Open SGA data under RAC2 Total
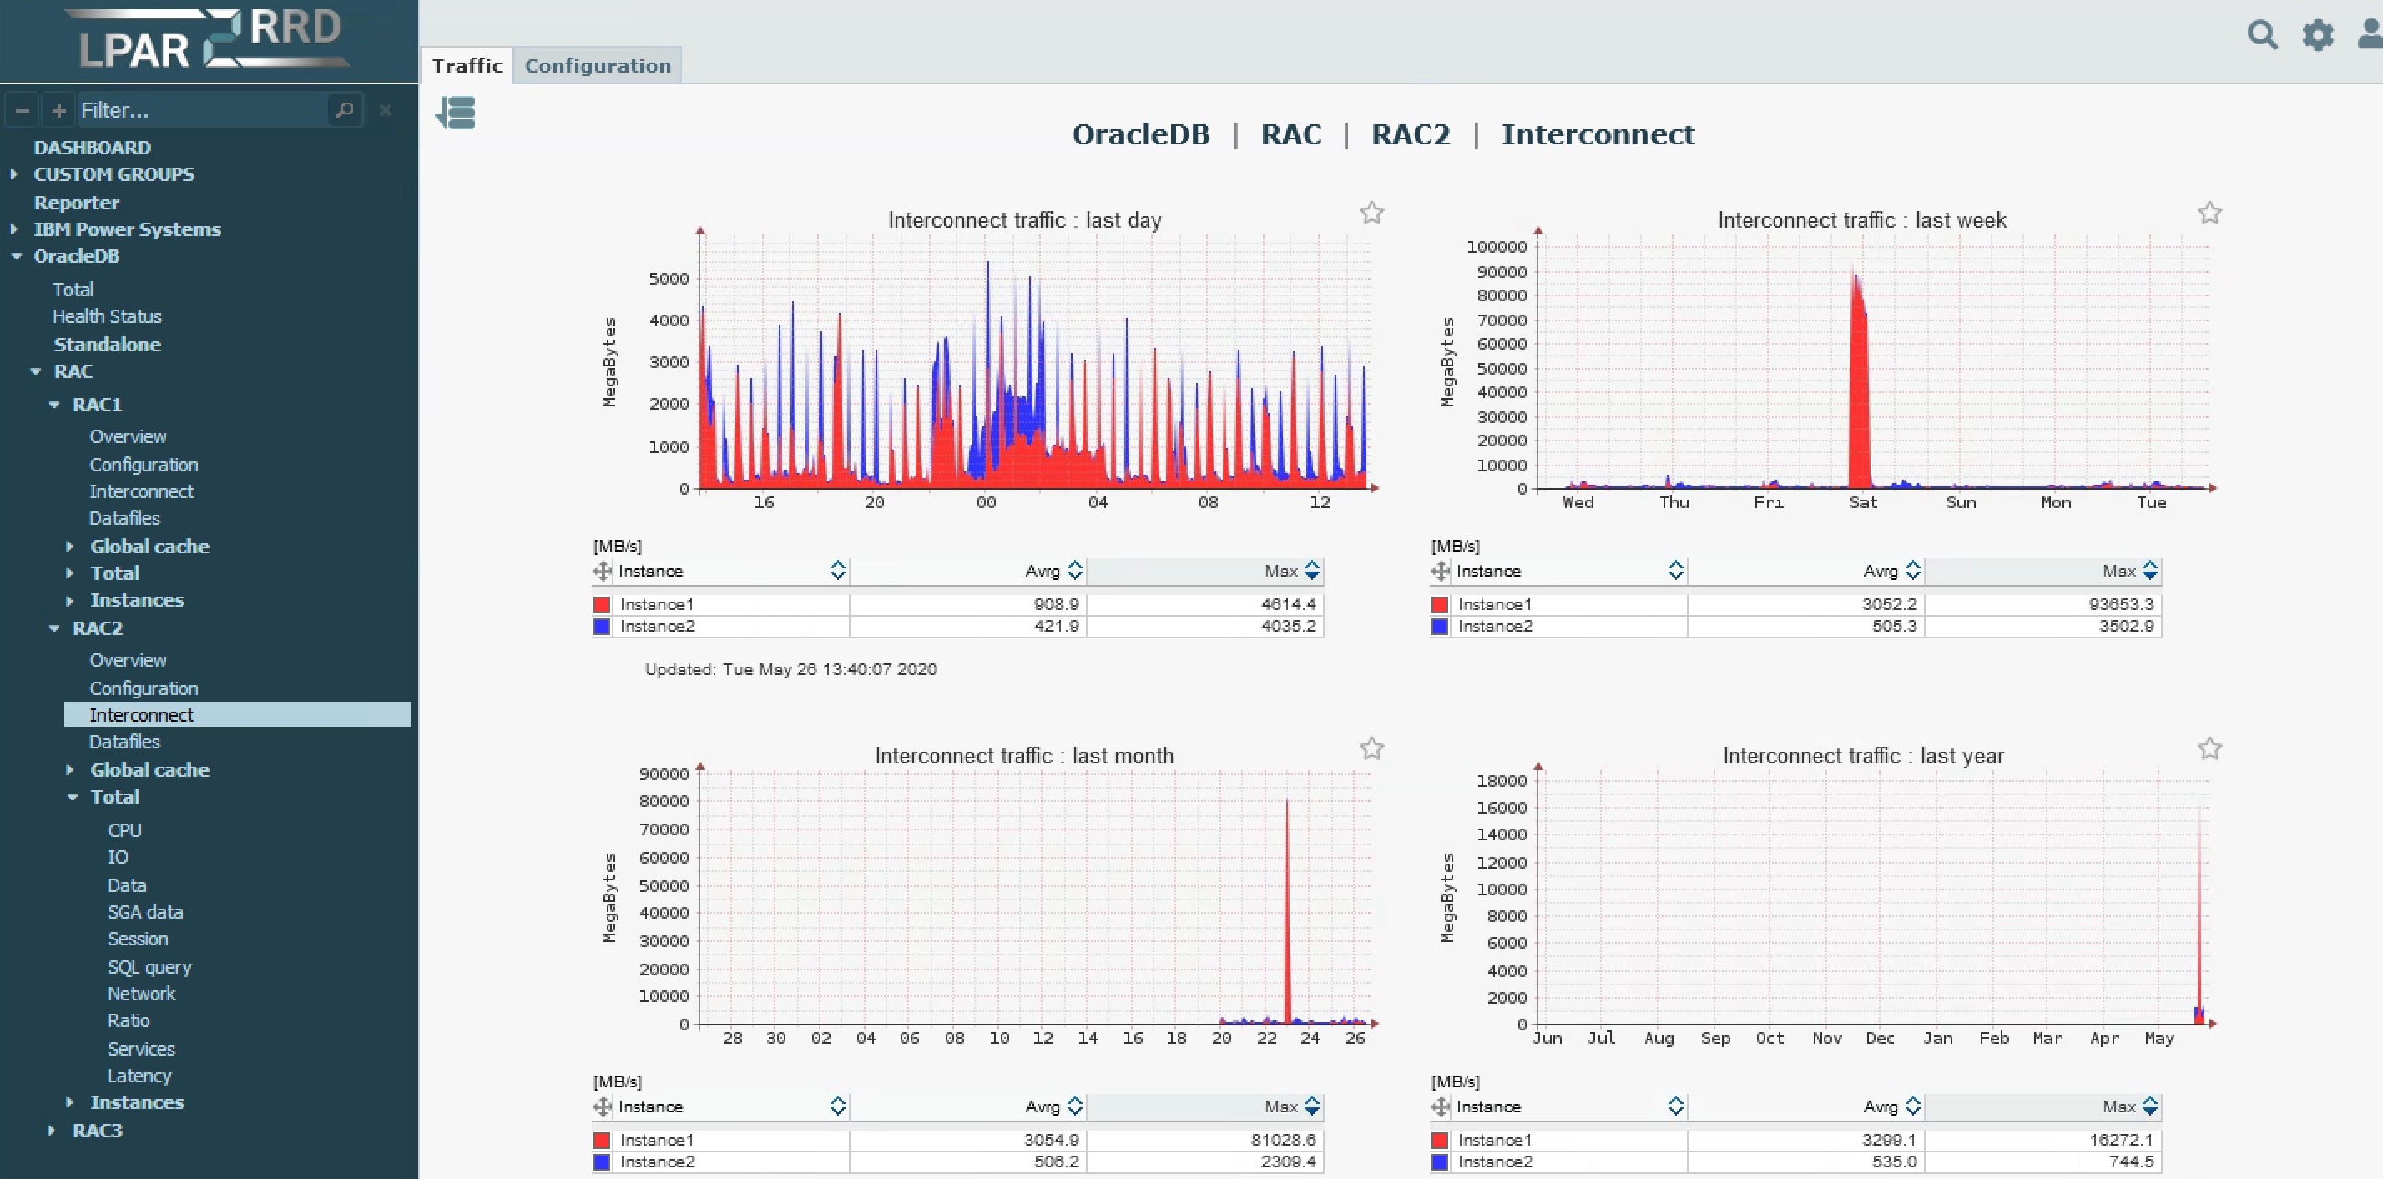Image resolution: width=2383 pixels, height=1179 pixels. (145, 912)
